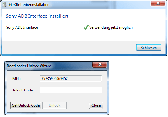168x117 pixels.
Task: Click the Get Unlock Code button
Action: click(26, 105)
